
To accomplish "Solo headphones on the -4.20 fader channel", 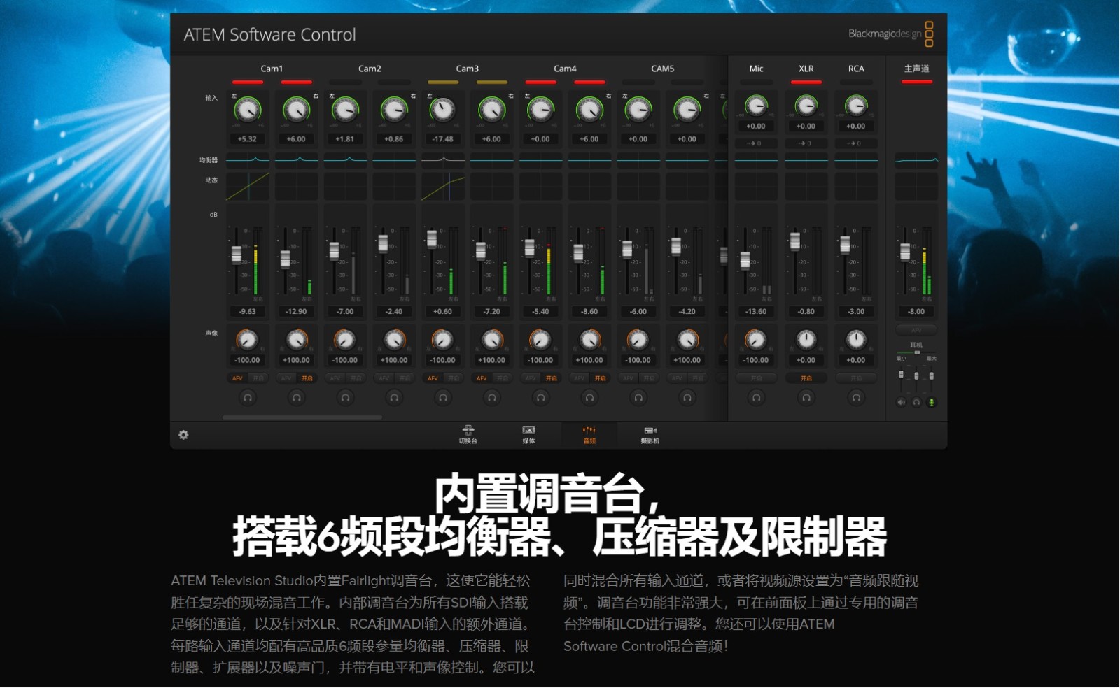I will 687,398.
